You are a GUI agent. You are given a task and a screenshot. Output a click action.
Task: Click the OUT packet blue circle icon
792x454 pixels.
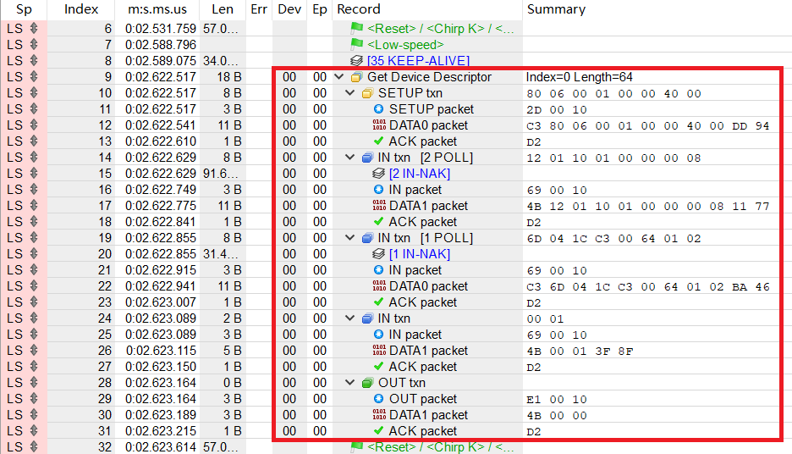coord(378,398)
